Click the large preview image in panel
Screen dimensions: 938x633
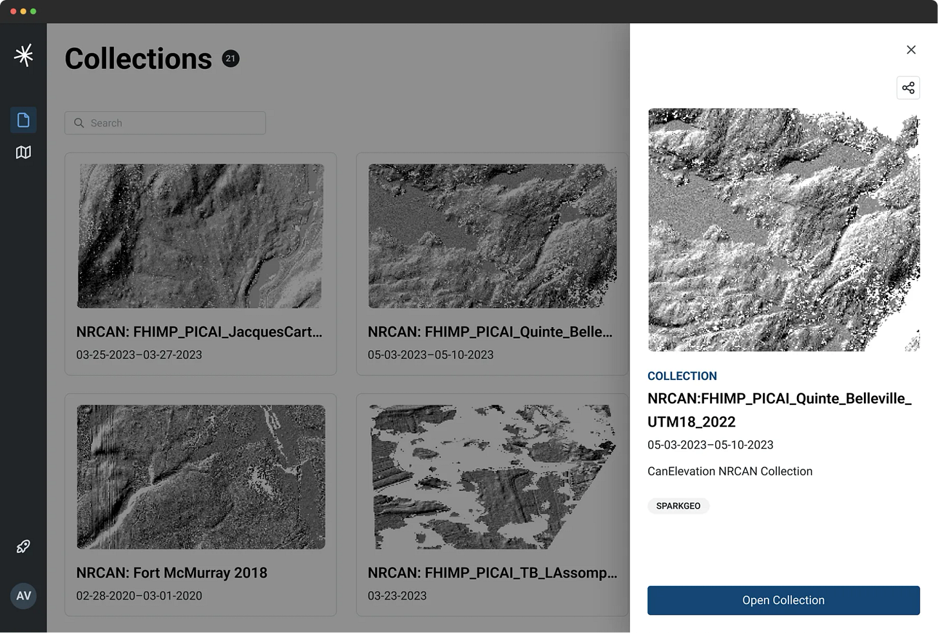(x=783, y=229)
